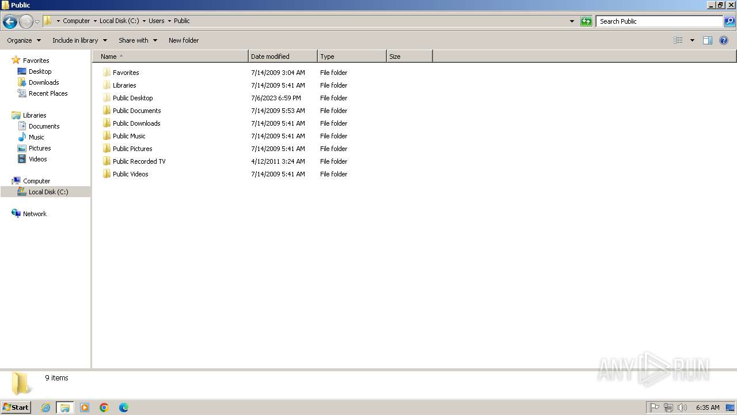Click inside the Search Public field
Image resolution: width=737 pixels, height=415 pixels.
[x=659, y=21]
